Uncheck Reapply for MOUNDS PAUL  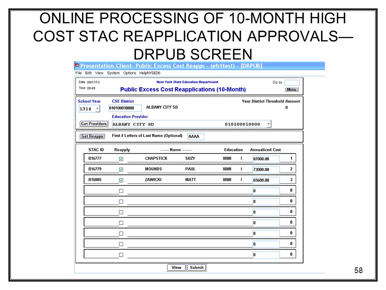coord(121,170)
